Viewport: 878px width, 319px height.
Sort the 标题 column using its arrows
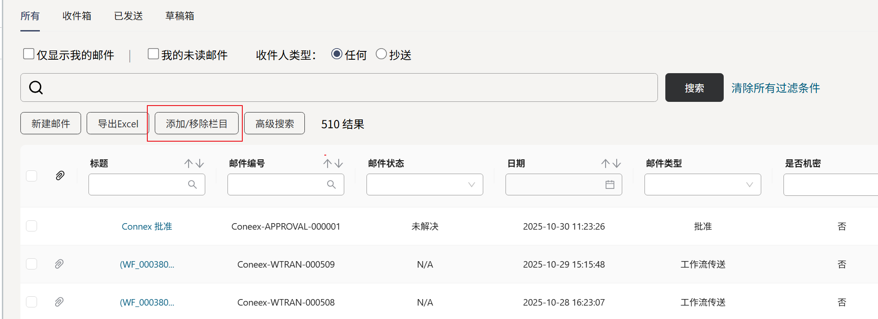pyautogui.click(x=194, y=163)
